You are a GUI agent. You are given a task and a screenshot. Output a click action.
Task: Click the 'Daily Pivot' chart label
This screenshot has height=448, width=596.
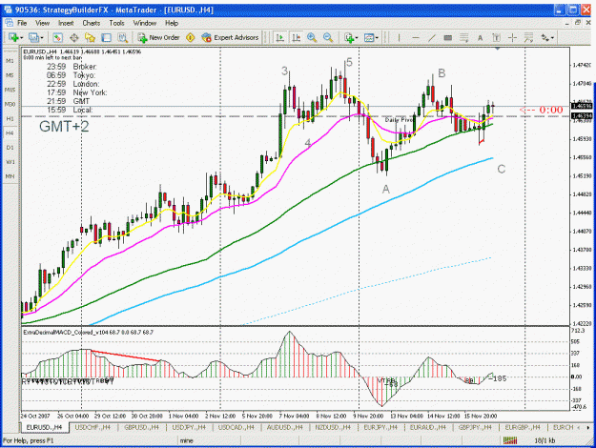pos(399,120)
